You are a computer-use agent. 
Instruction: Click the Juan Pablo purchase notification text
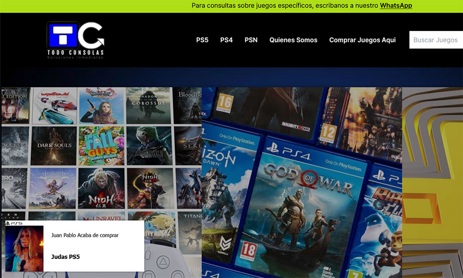[x=85, y=235]
